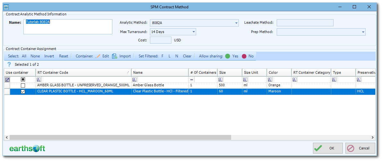Click the Import container icon
The height and width of the screenshot is (161, 382).
pyautogui.click(x=115, y=56)
